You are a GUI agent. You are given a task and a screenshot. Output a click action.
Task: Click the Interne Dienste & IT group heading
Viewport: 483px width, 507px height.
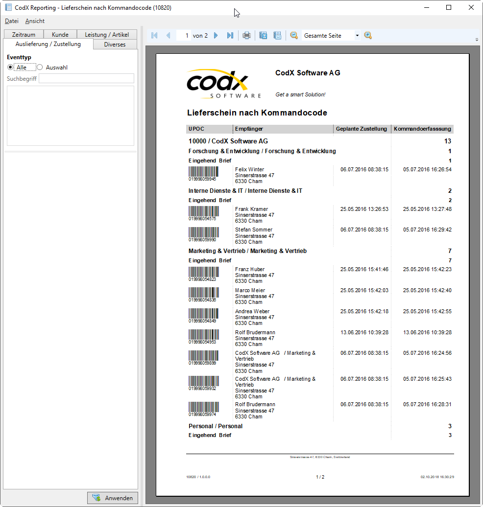coord(245,191)
